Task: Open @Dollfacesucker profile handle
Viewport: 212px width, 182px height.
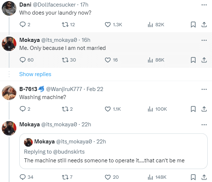Action: tap(54, 5)
